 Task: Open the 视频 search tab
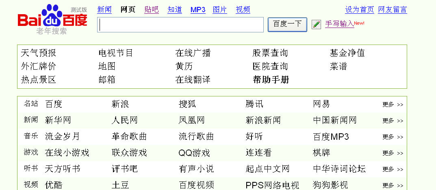(243, 10)
